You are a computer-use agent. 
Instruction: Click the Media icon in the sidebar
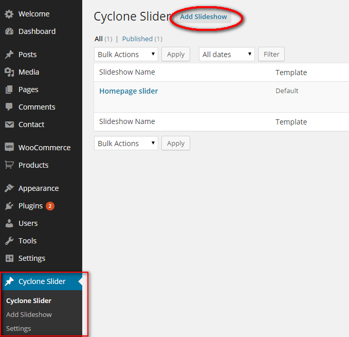click(x=9, y=72)
